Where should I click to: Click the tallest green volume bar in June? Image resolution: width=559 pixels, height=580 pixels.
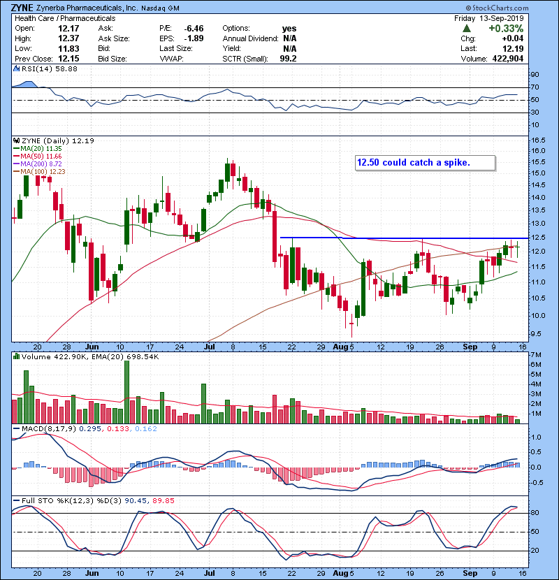tap(127, 392)
